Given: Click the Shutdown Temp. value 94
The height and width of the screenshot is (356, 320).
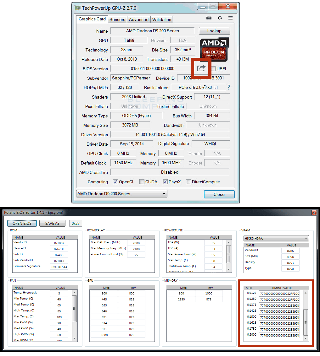Looking at the screenshot, I should (213, 267).
